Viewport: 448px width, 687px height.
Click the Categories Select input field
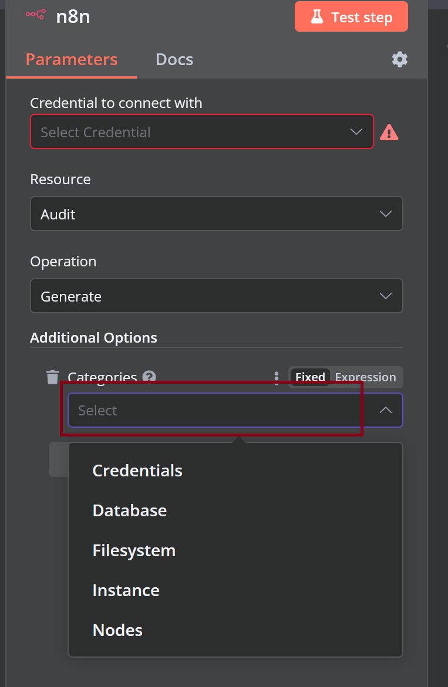pyautogui.click(x=235, y=410)
